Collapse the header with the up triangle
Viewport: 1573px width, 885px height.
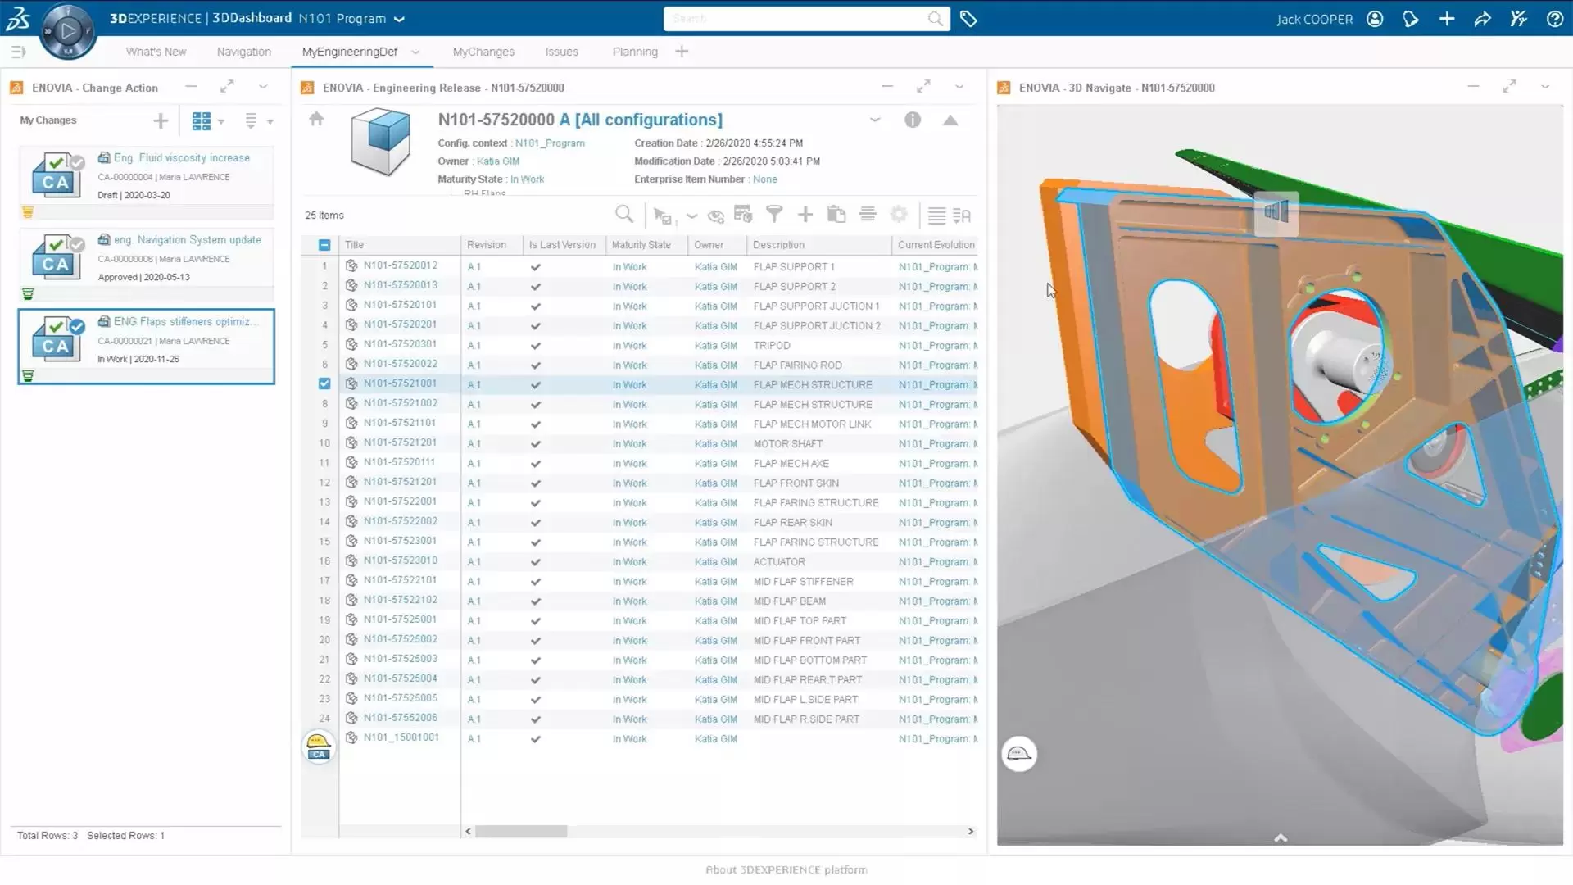click(x=950, y=120)
